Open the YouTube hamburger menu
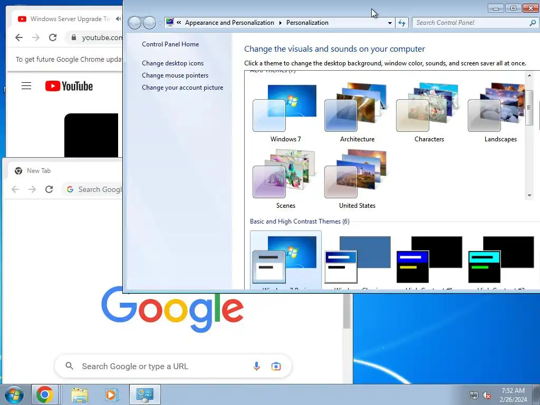The image size is (540, 405). (x=26, y=86)
